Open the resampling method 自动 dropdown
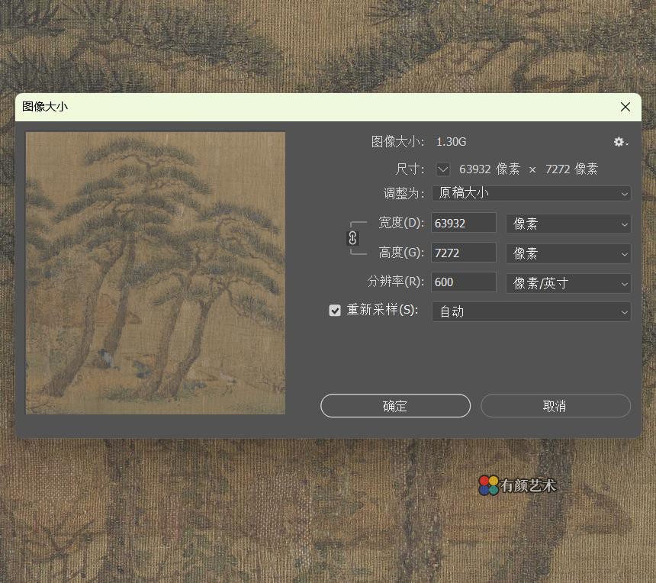656x583 pixels. [x=532, y=312]
